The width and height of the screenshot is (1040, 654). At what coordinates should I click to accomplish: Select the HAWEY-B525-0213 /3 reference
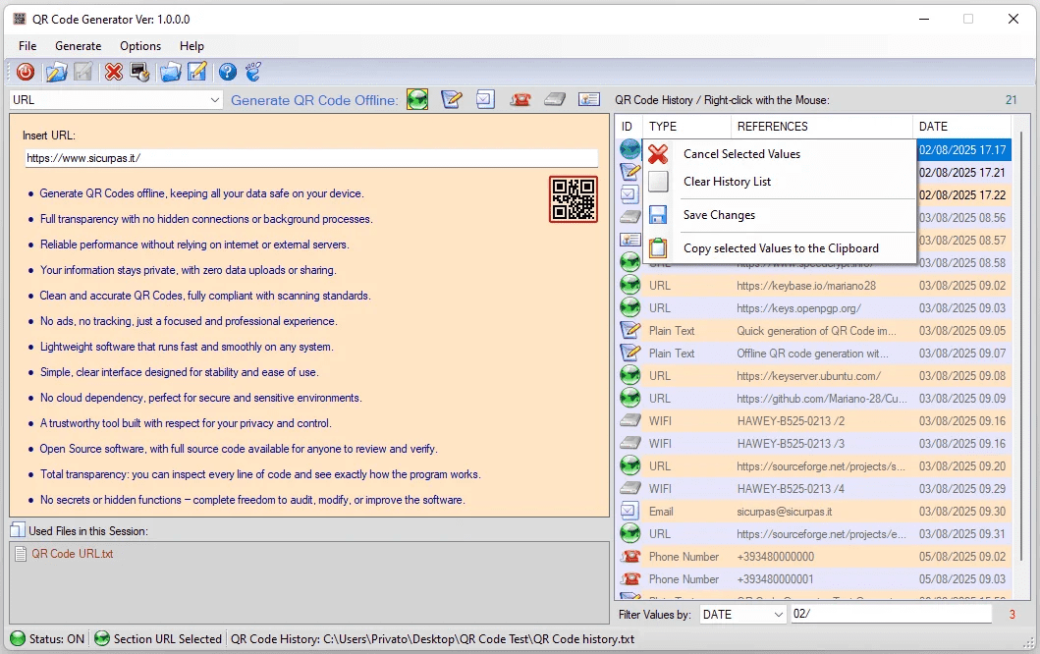tap(791, 443)
